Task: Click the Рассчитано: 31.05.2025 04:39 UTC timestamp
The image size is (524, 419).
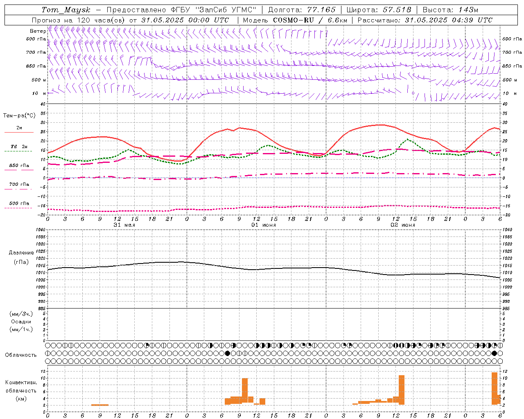Action: pos(425,20)
